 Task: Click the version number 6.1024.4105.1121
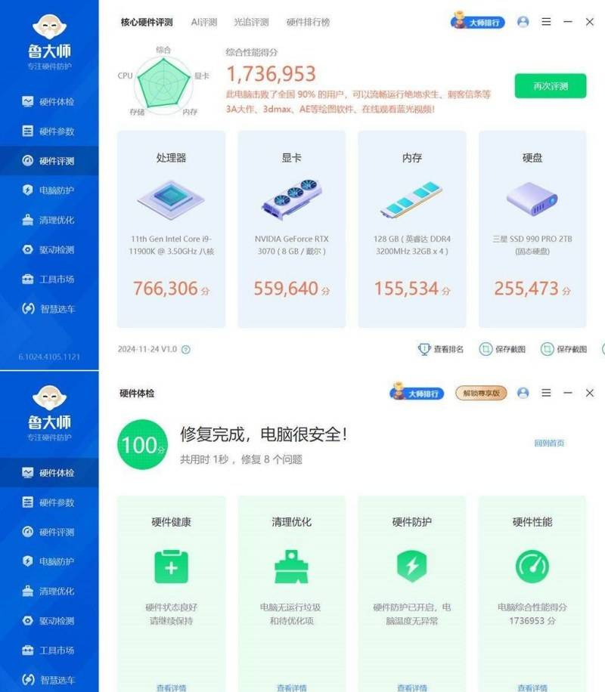click(49, 357)
